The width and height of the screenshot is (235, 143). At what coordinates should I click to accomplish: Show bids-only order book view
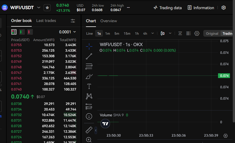[22, 32]
